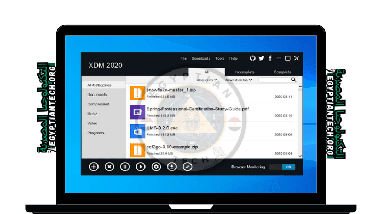Click the date 2020-03-10
This screenshot has height=214, width=382.
tap(283, 115)
